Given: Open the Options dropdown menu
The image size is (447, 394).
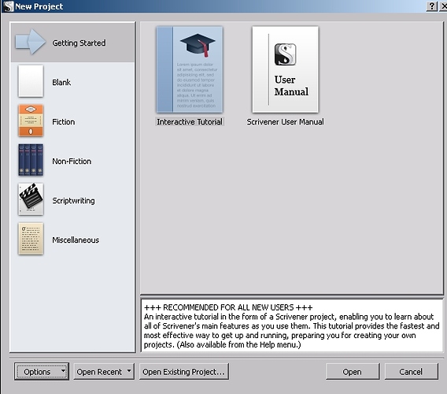Looking at the screenshot, I should pyautogui.click(x=42, y=372).
